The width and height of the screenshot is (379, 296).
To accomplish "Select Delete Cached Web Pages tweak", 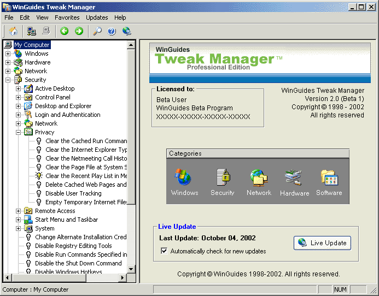I will click(x=86, y=185).
